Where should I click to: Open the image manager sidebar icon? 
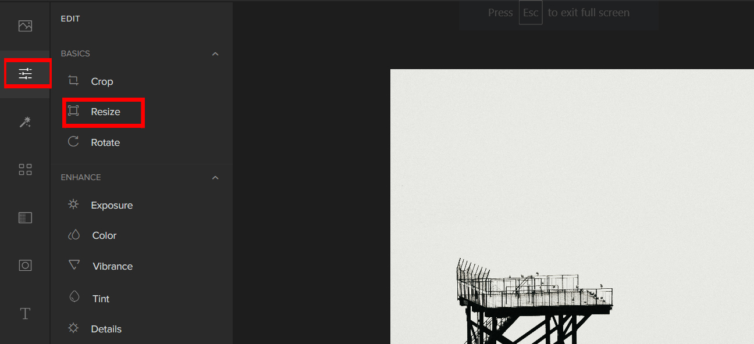tap(25, 26)
